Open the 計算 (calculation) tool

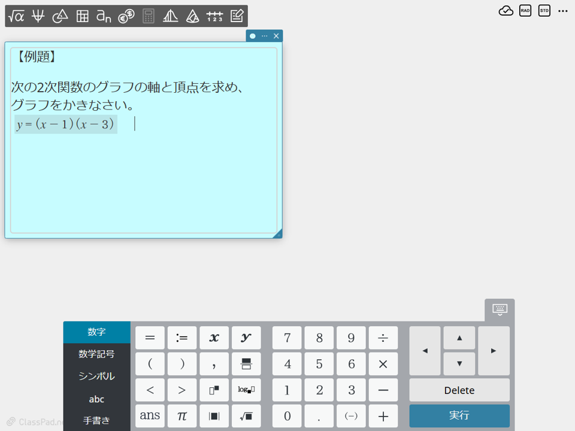click(15, 16)
